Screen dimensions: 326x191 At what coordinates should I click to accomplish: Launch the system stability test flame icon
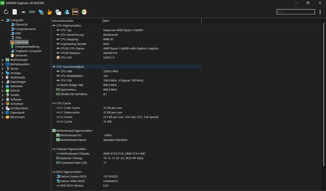point(50,12)
